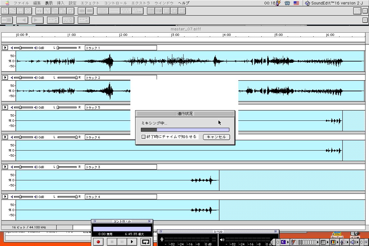Click the grid palette toolbar icon

[x=159, y=11]
